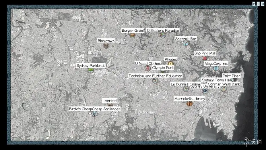266x150 pixels.
Task: Click "Technical and Further Education" label
Action: (x=155, y=76)
